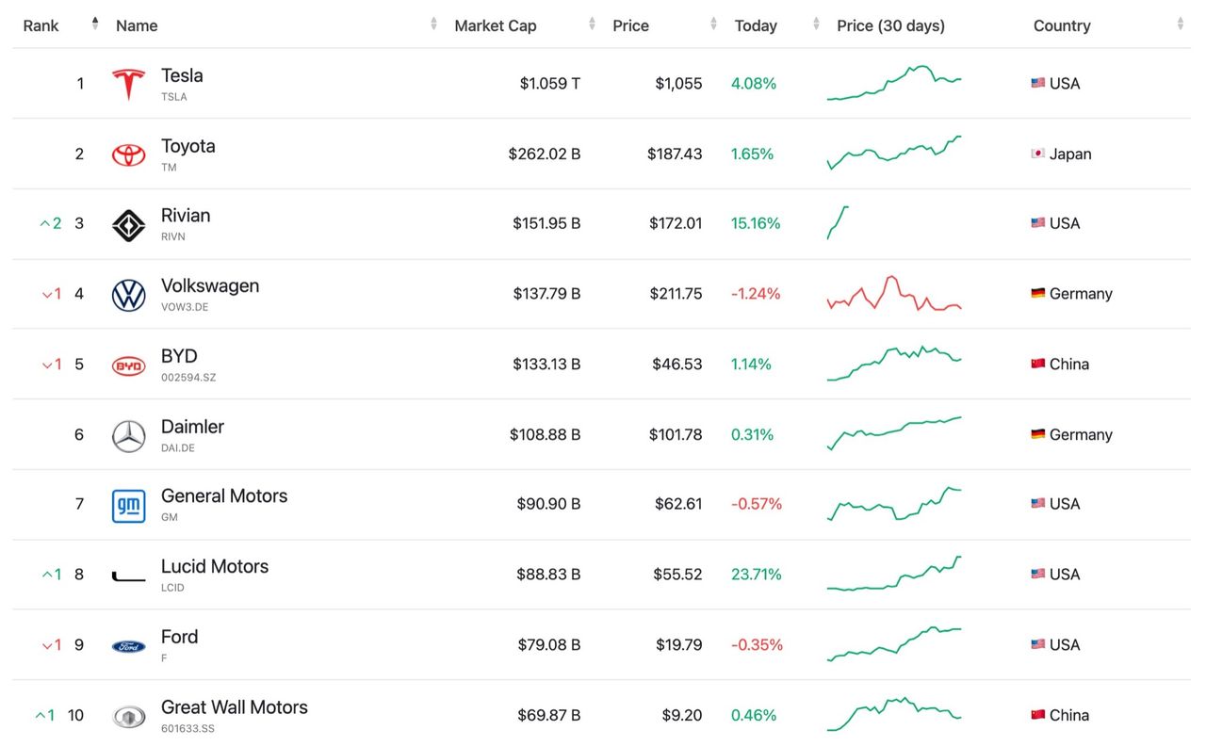1206x746 pixels.
Task: View Volkswagen's red 30-day price chart
Action: click(x=893, y=294)
